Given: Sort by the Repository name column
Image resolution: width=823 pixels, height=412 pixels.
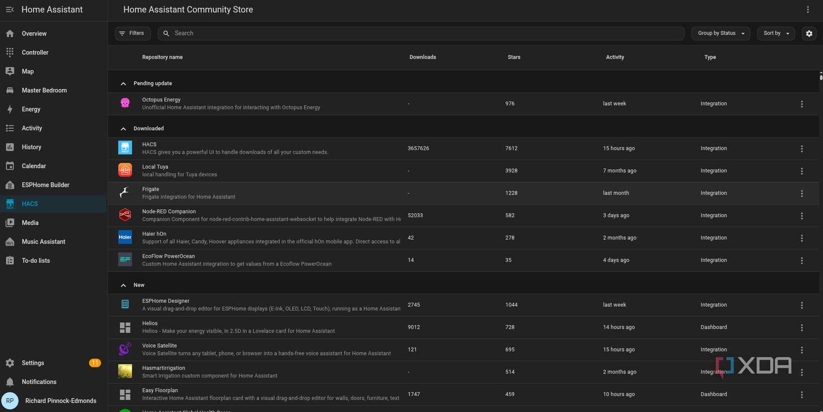Looking at the screenshot, I should pyautogui.click(x=162, y=57).
